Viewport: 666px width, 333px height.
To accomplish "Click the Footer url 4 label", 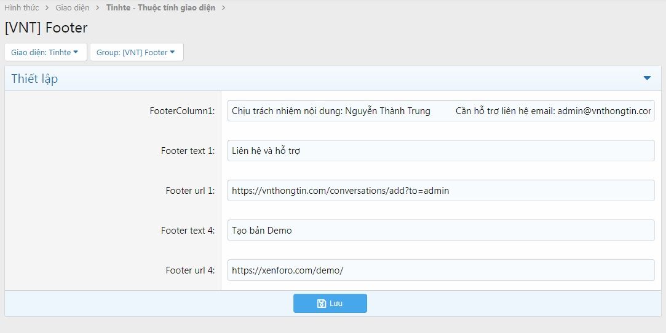I will click(190, 270).
